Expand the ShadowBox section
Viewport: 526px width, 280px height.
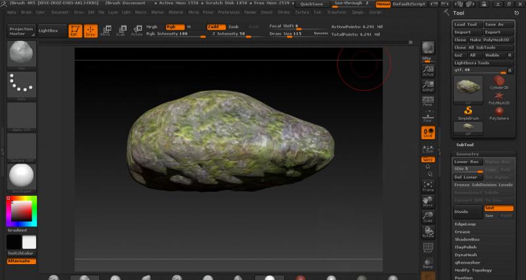pyautogui.click(x=467, y=239)
